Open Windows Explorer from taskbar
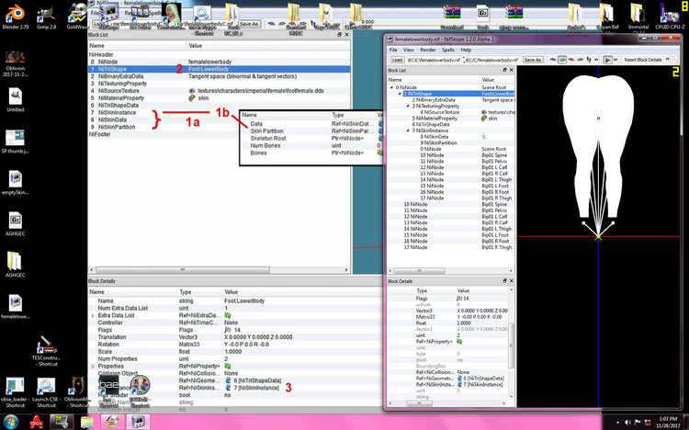689x430 pixels. tap(87, 423)
